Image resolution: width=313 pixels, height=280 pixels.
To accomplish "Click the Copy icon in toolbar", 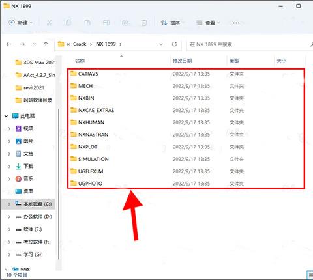I will click(x=68, y=23).
